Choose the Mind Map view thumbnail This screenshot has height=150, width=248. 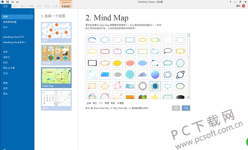tap(56, 78)
